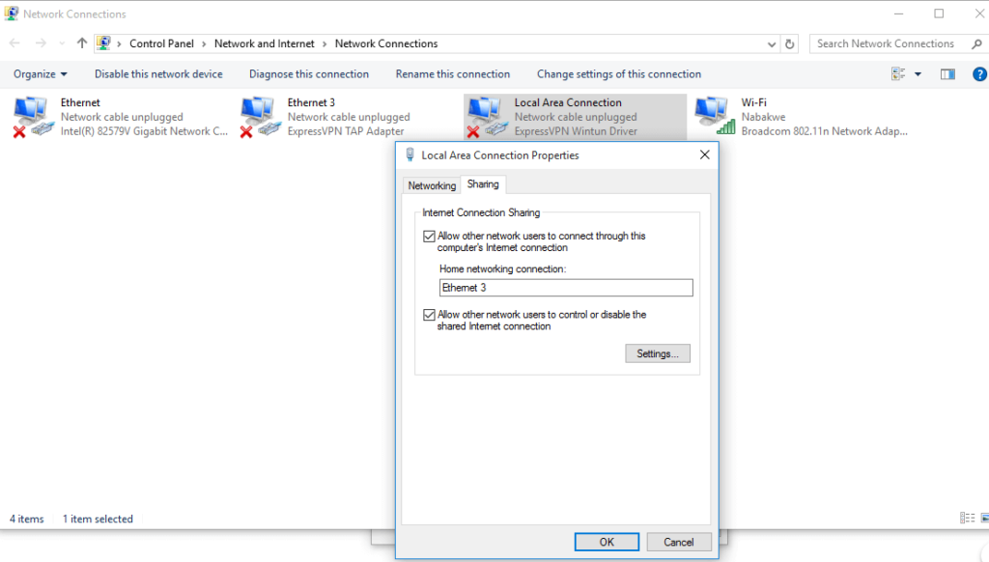Switch to the Networking tab

[x=432, y=185]
